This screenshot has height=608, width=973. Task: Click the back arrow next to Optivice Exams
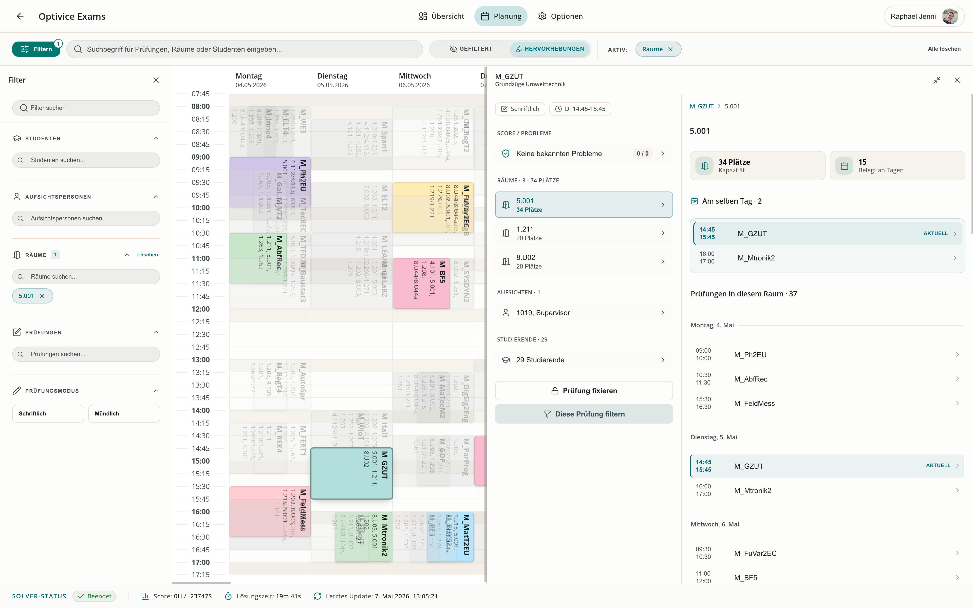coord(20,16)
